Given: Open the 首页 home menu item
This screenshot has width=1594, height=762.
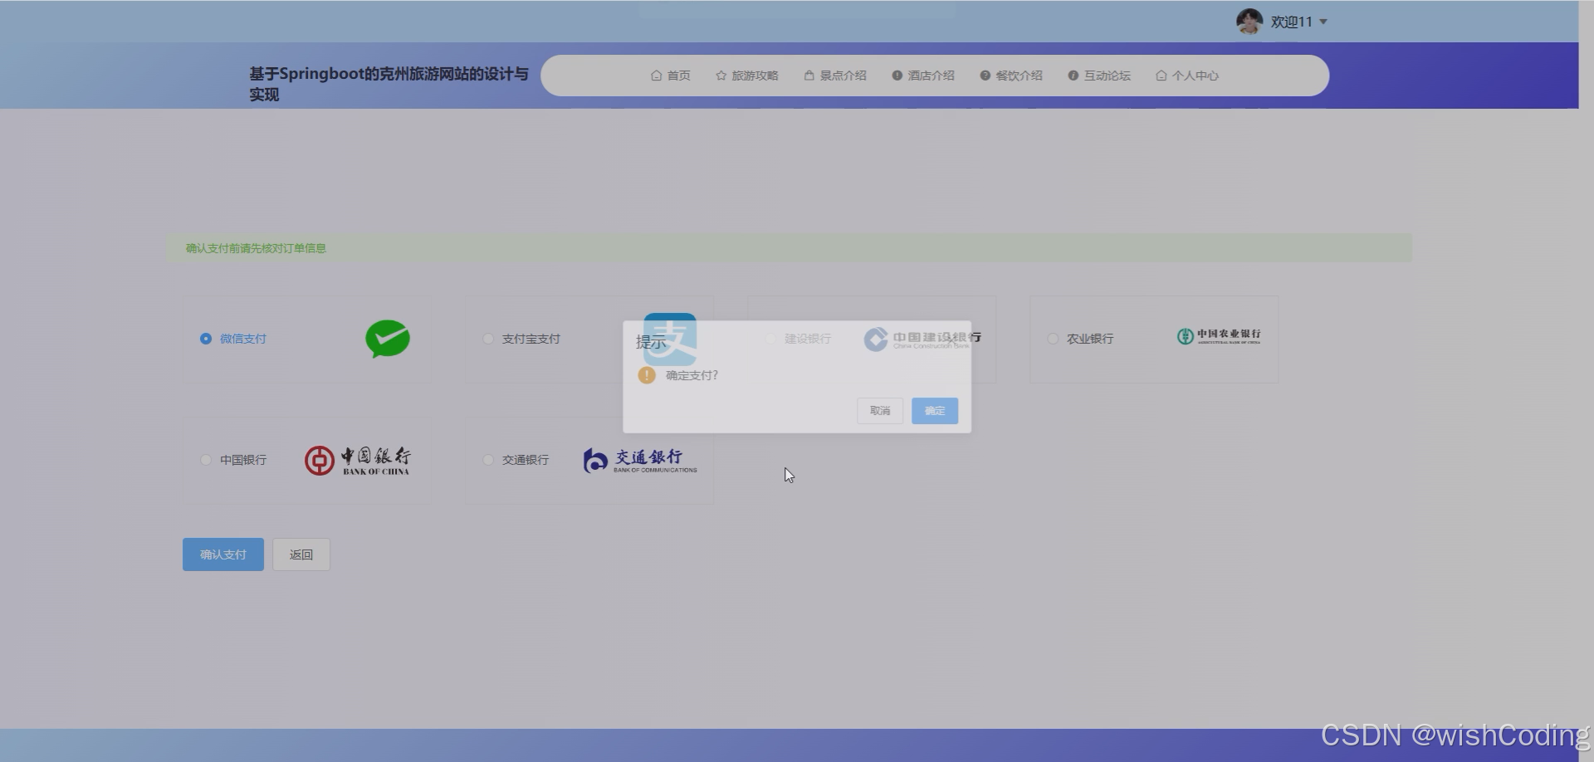Looking at the screenshot, I should coord(671,76).
